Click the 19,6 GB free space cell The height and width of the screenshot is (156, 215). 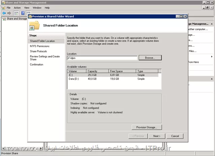115,79
